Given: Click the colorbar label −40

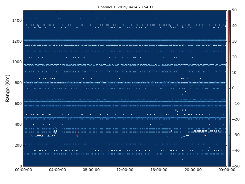Looking at the screenshot, I should pos(236,151).
